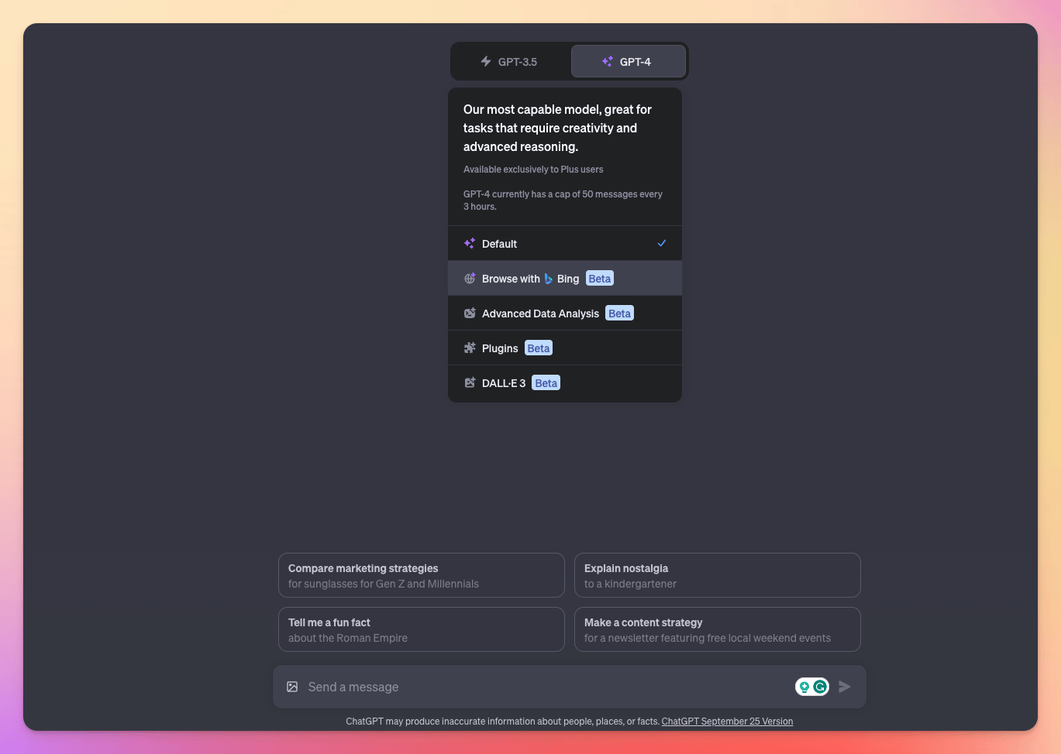Click the 'Our most capable model' description text

click(558, 128)
